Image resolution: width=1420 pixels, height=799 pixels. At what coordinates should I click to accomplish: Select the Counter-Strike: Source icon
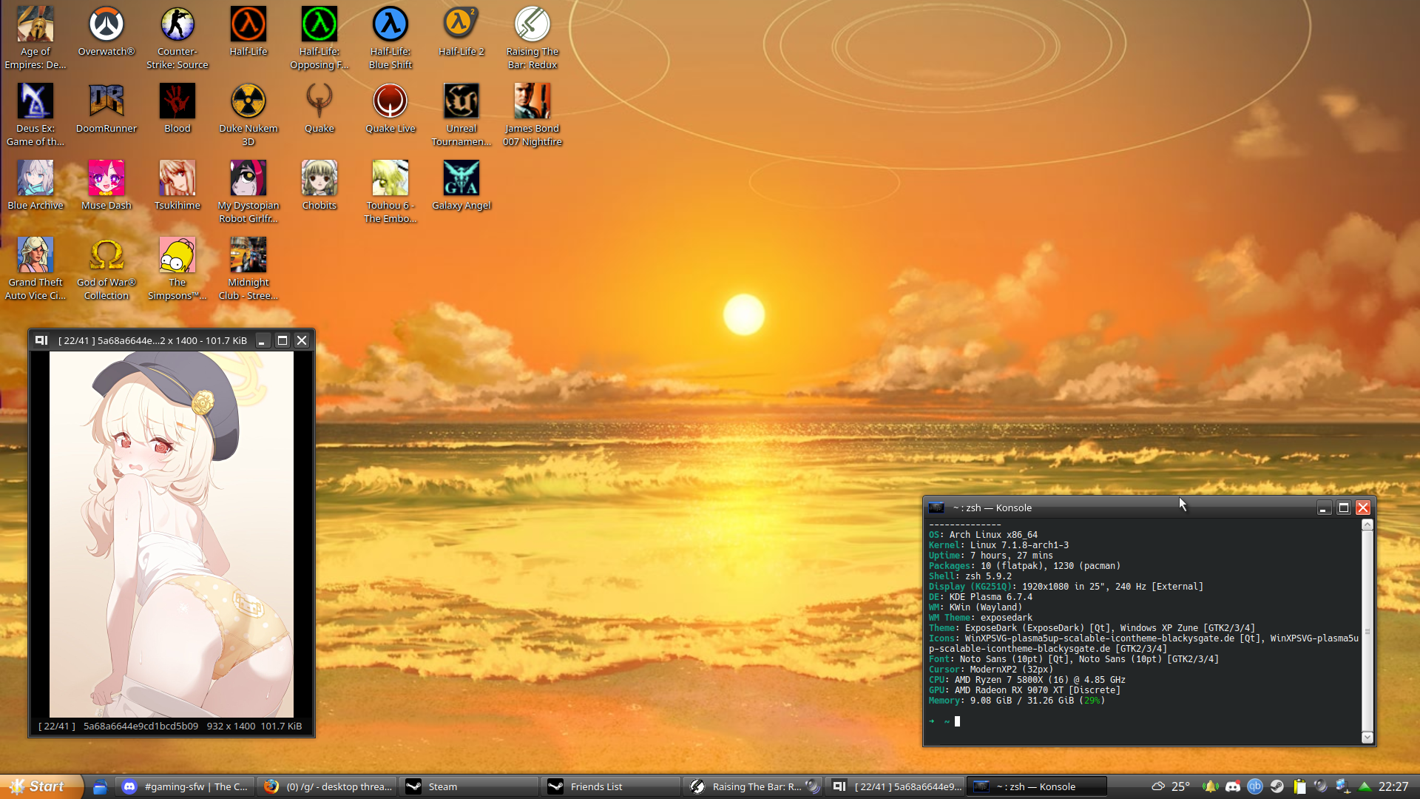point(177,38)
